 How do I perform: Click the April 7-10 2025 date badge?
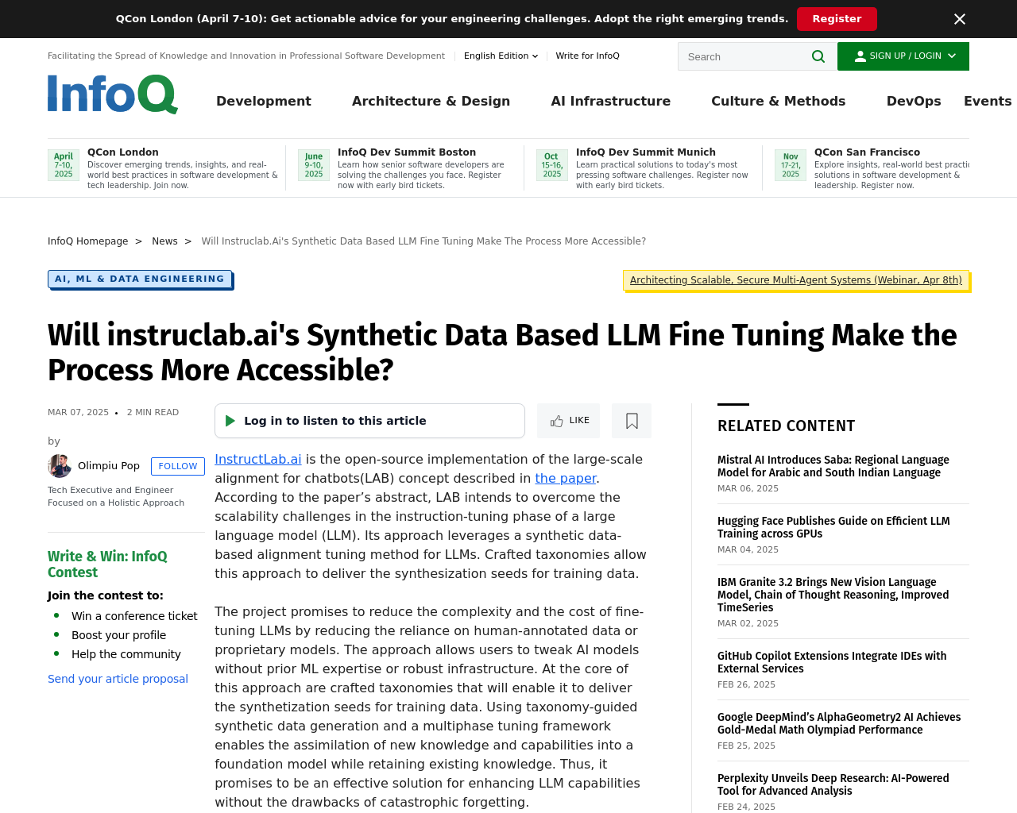tap(64, 165)
